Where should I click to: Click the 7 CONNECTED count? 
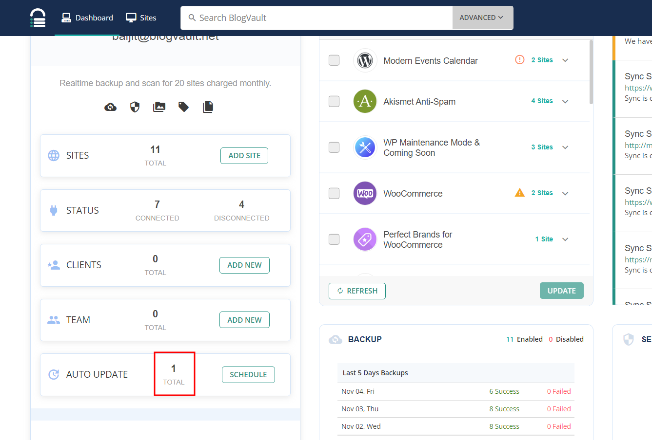(157, 210)
